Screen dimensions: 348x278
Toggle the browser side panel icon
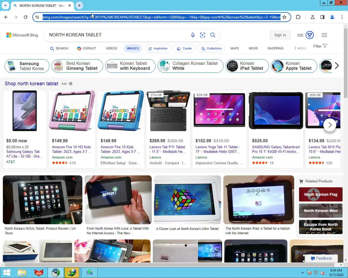(322, 17)
